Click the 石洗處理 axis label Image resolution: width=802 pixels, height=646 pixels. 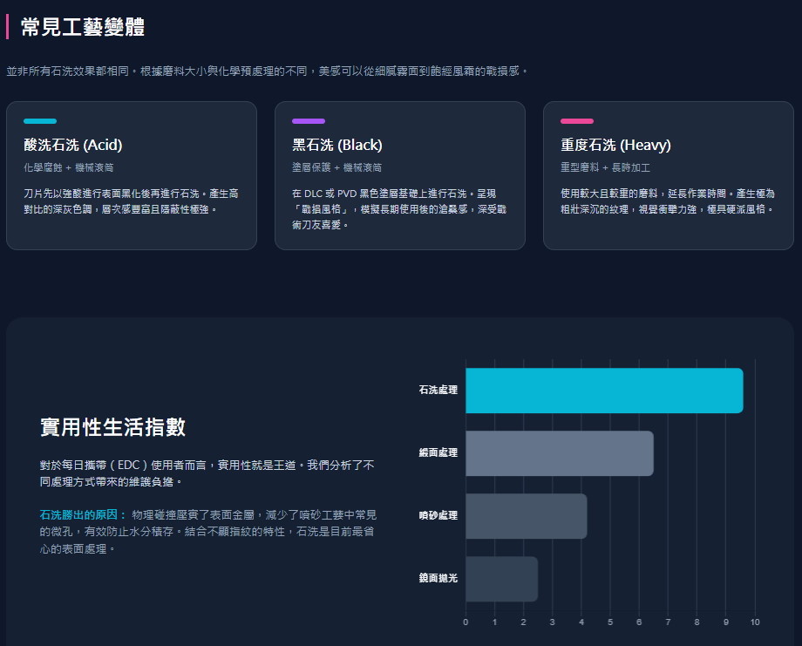[x=438, y=390]
